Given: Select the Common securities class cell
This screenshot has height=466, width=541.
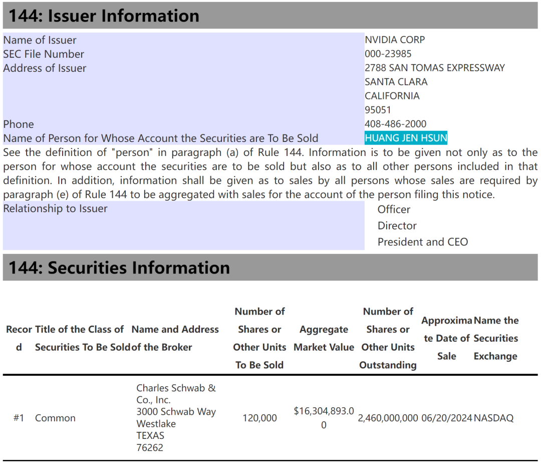Looking at the screenshot, I should point(55,418).
